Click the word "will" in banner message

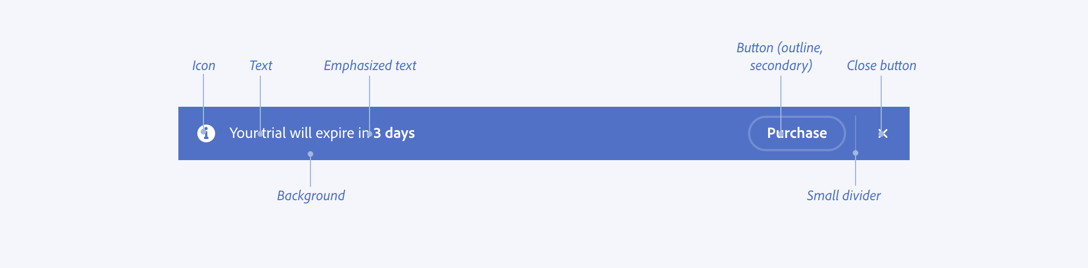click(301, 133)
